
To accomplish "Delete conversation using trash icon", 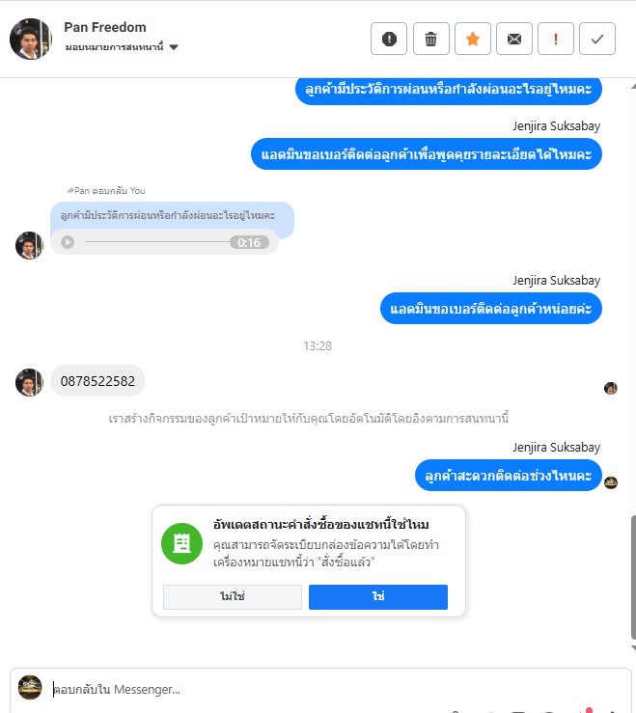I will coord(430,39).
